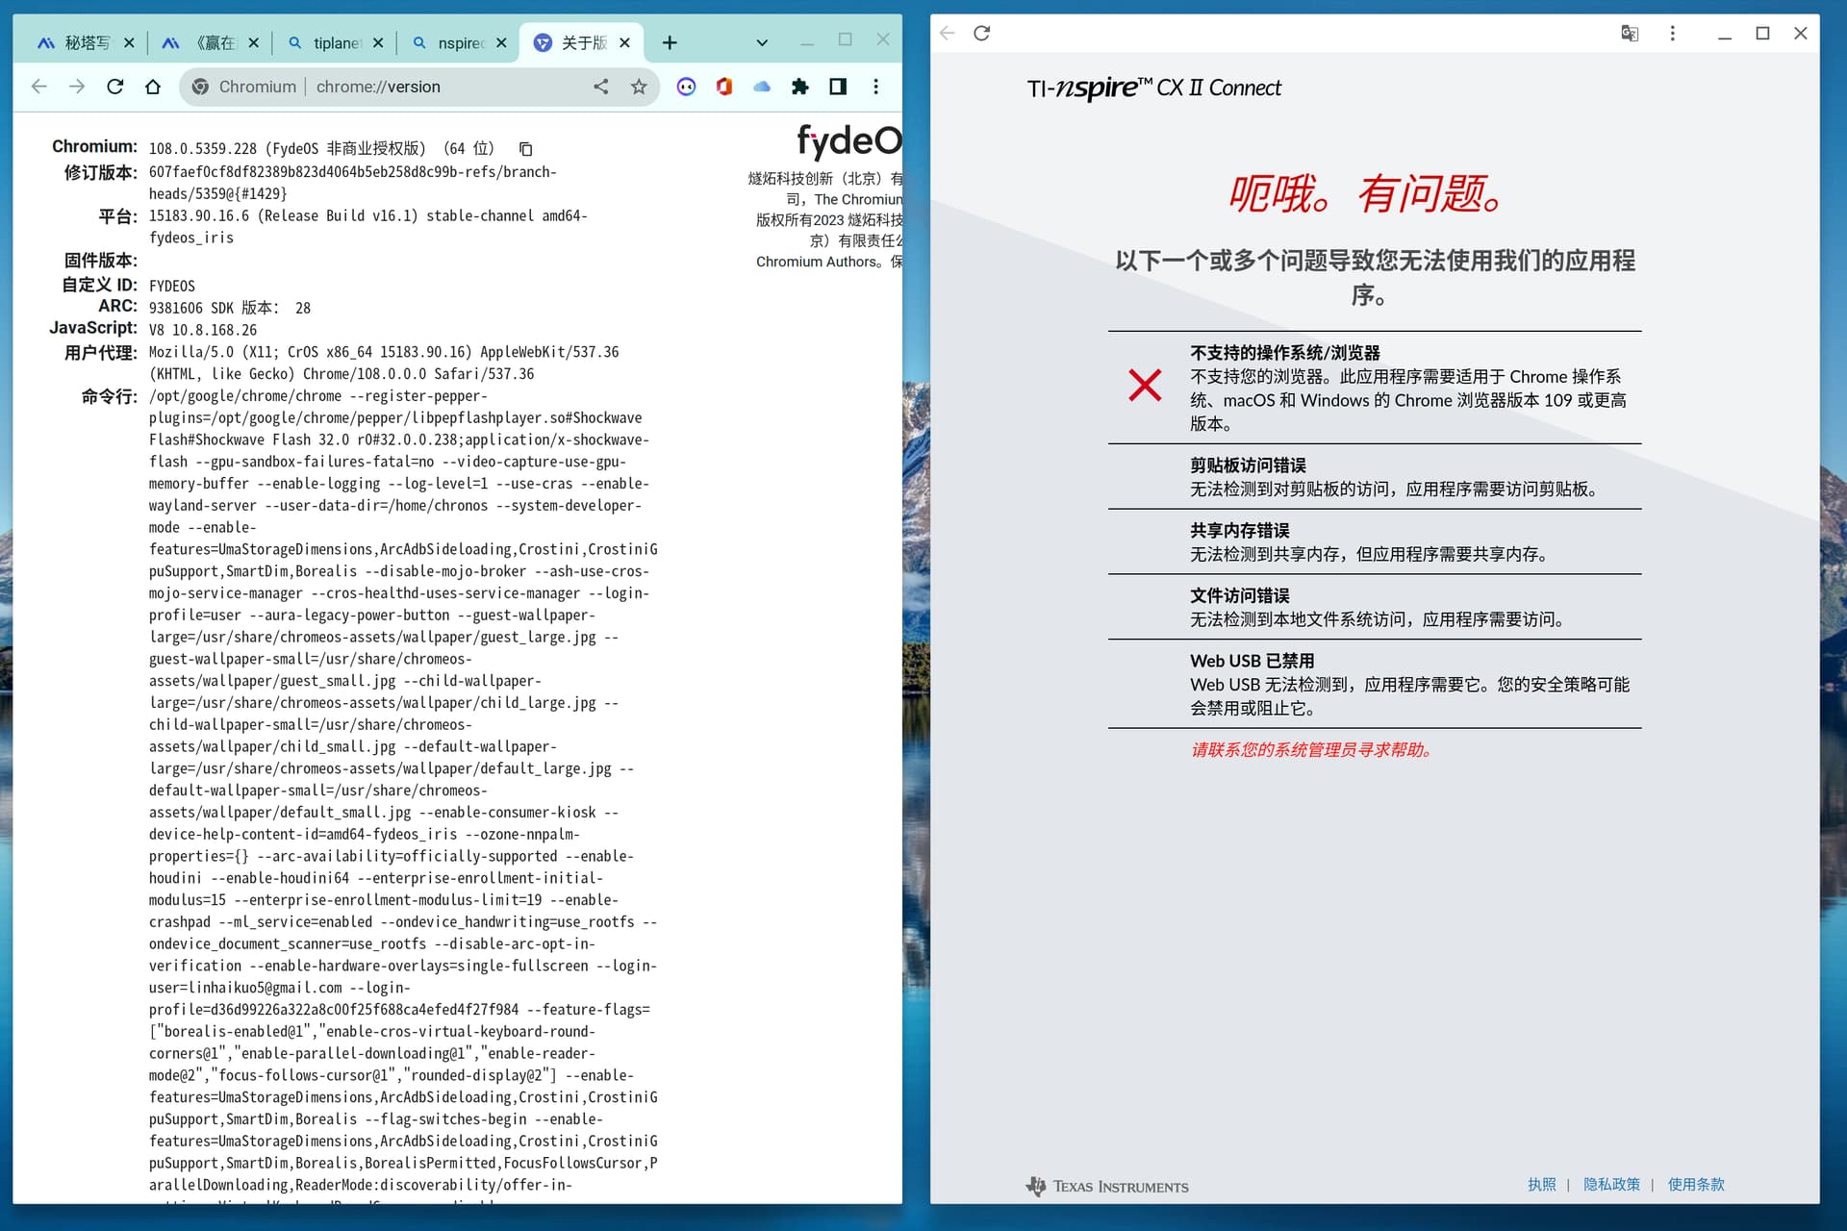This screenshot has width=1847, height=1231.
Task: Open the 隐私政策 privacy policy link
Action: point(1611,1185)
